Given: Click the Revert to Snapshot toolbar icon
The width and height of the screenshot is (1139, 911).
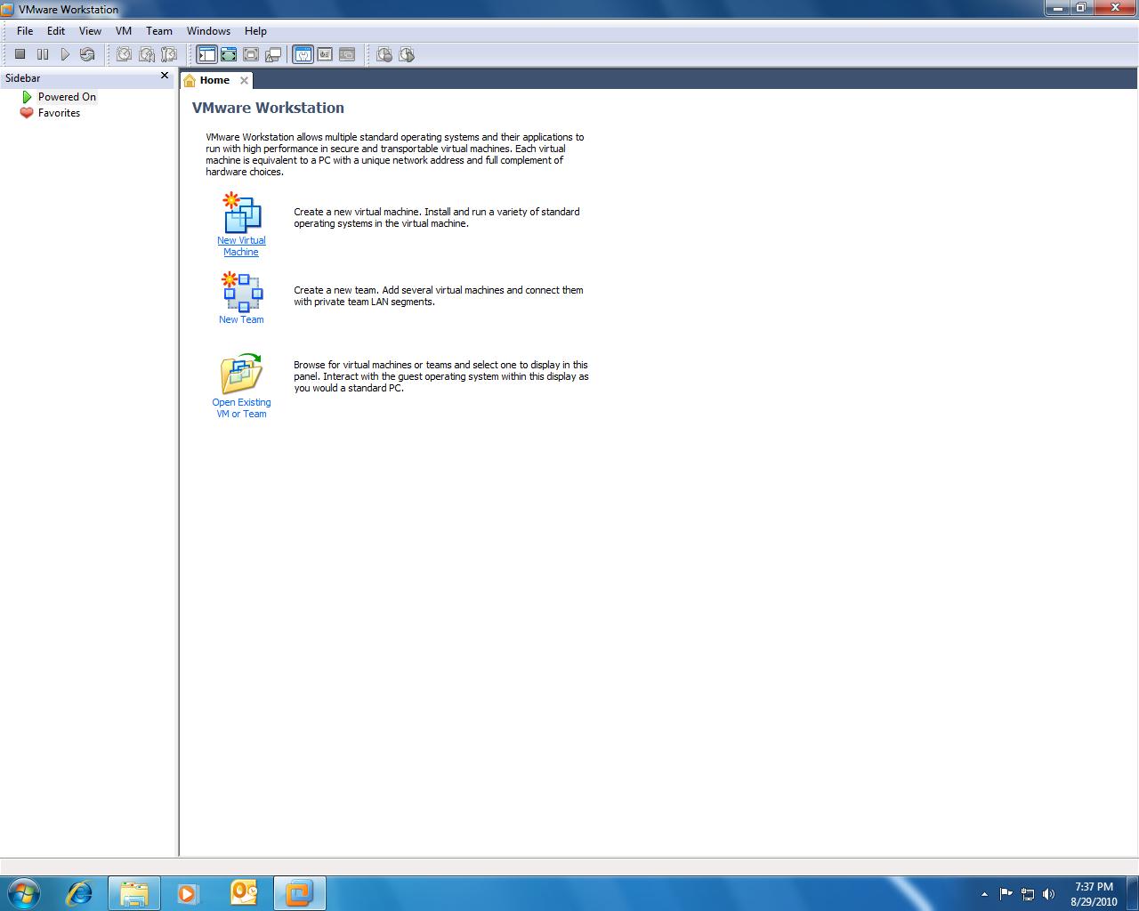Looking at the screenshot, I should 147,54.
